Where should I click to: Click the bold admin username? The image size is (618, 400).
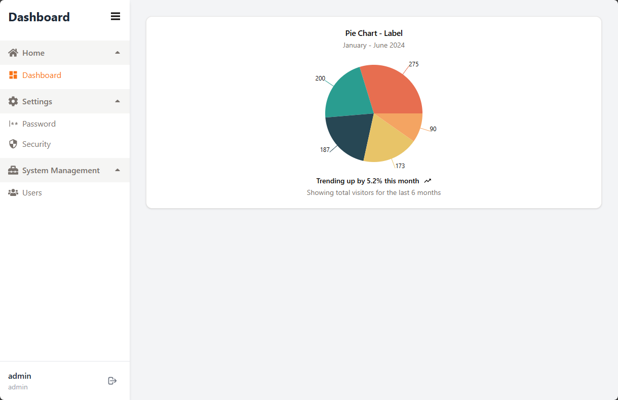(x=20, y=376)
